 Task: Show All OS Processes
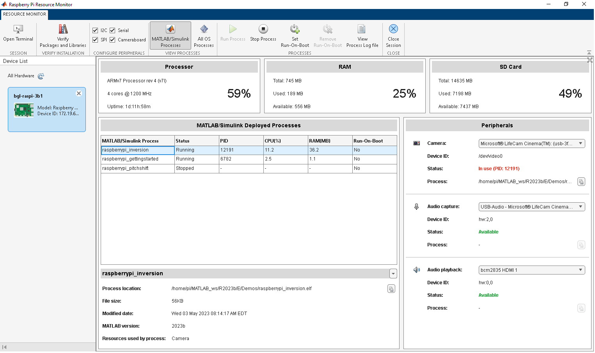click(204, 30)
